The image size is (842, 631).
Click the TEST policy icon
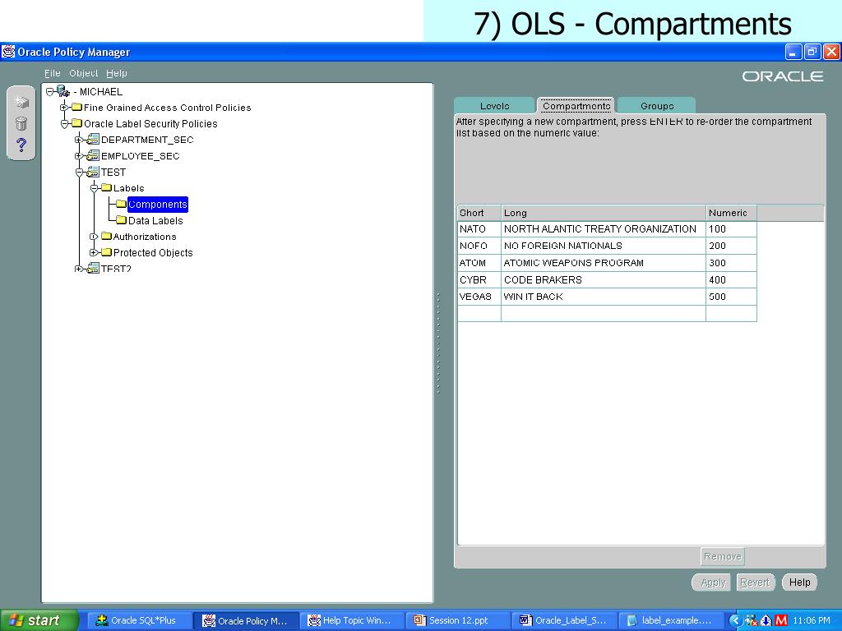[x=93, y=172]
